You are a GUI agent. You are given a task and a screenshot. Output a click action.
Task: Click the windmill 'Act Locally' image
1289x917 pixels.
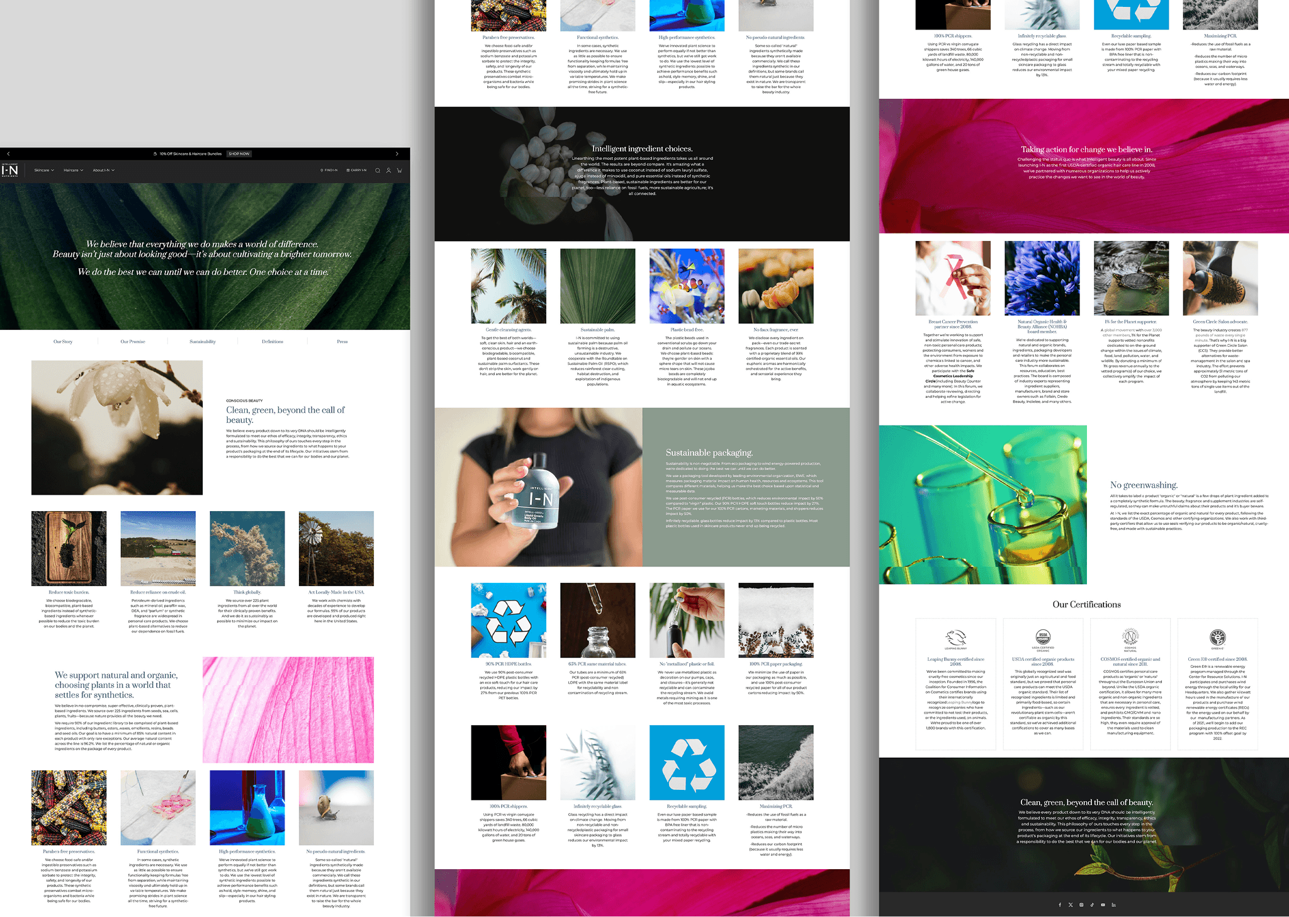pyautogui.click(x=336, y=548)
